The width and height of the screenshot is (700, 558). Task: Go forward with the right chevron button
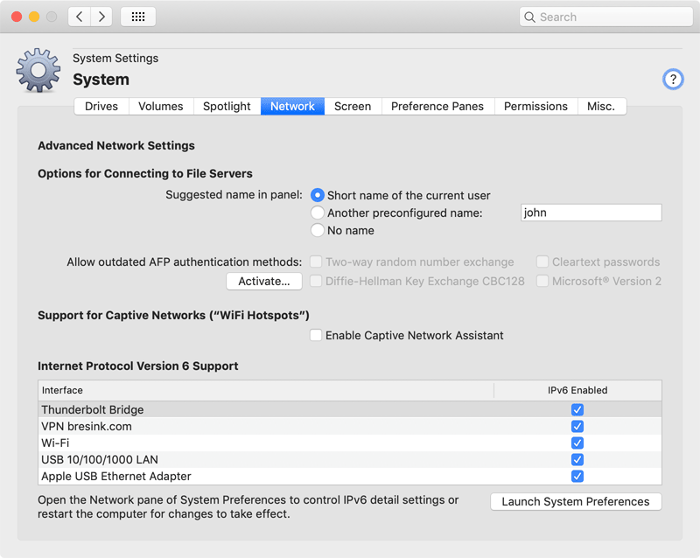coord(101,17)
